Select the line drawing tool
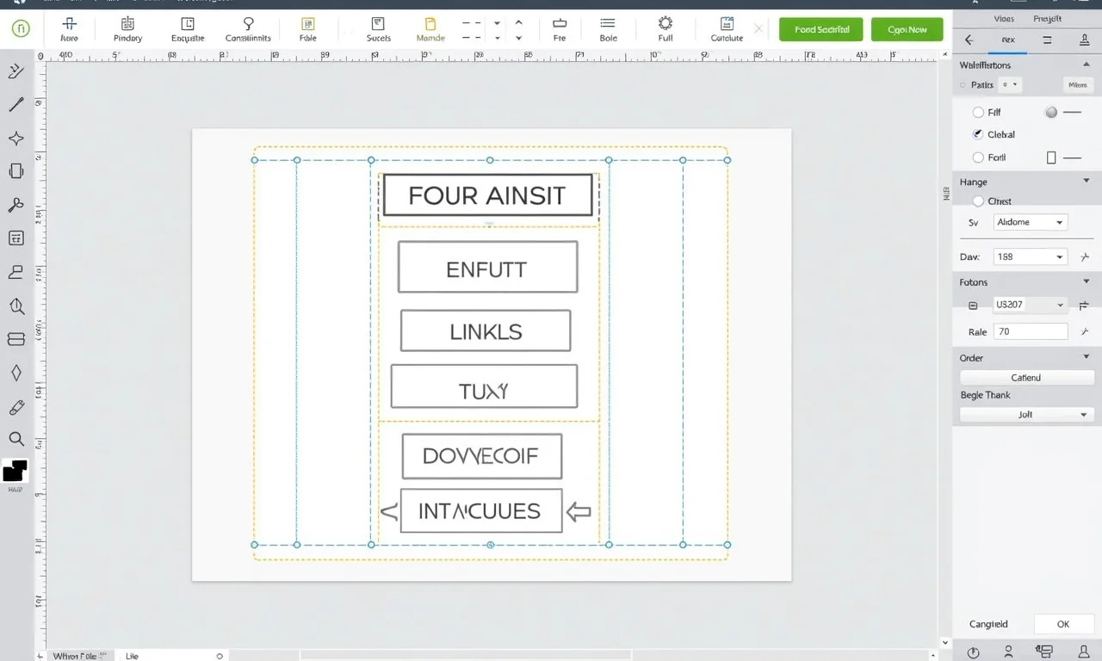The image size is (1102, 661). point(15,104)
